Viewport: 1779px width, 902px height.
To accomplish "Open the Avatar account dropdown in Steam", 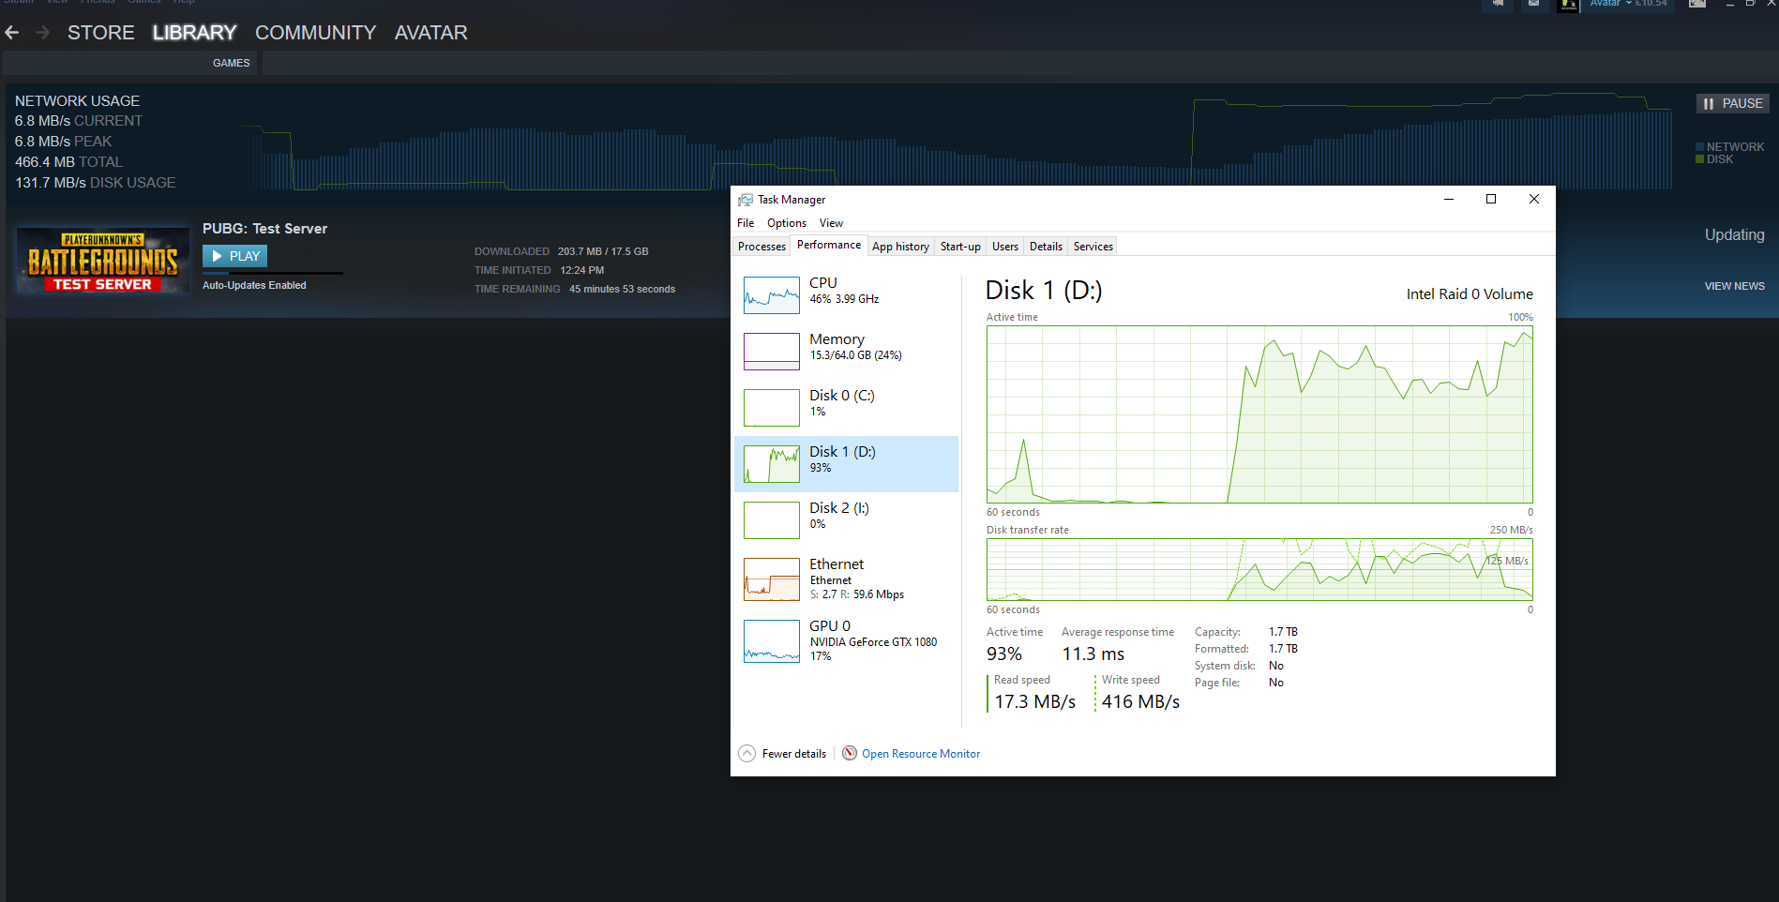I will coord(1628,4).
